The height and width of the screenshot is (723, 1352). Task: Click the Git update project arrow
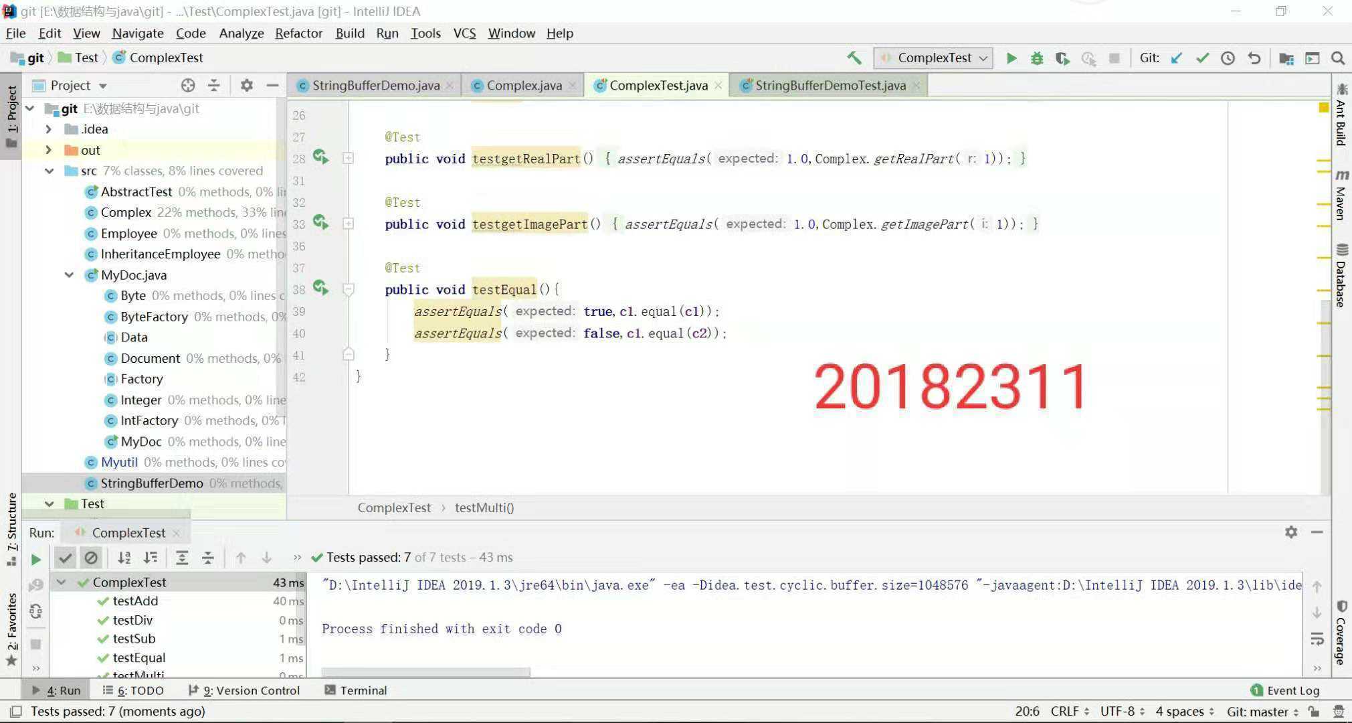(1176, 58)
